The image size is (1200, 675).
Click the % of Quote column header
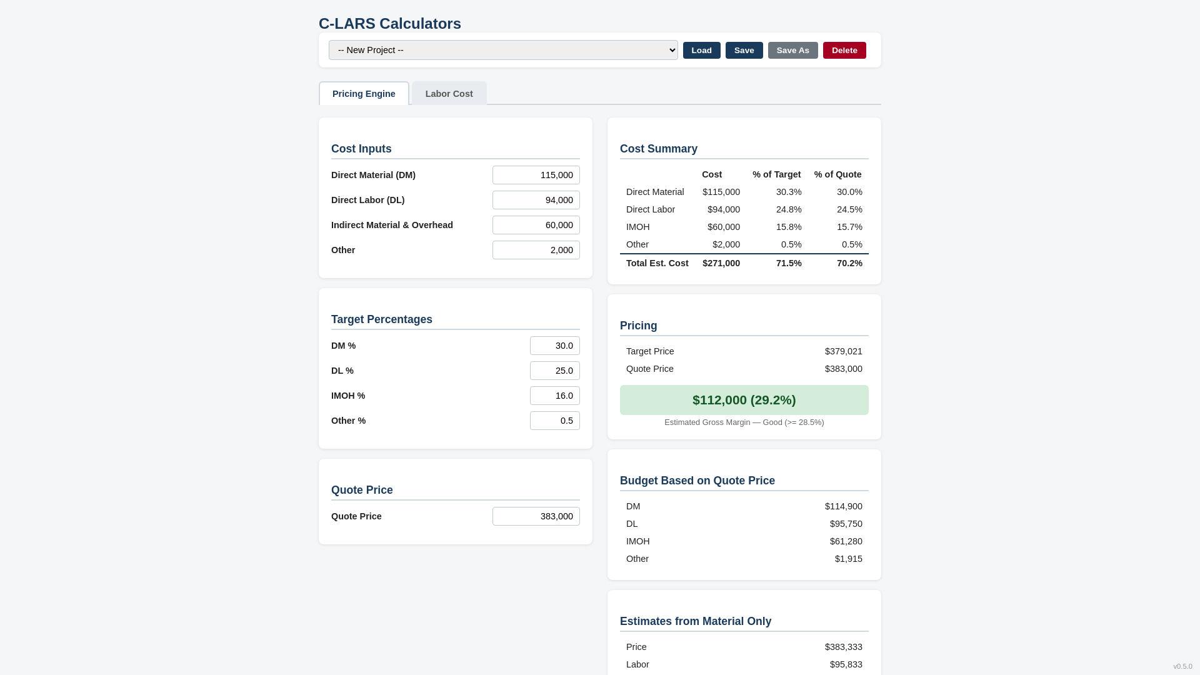[838, 174]
